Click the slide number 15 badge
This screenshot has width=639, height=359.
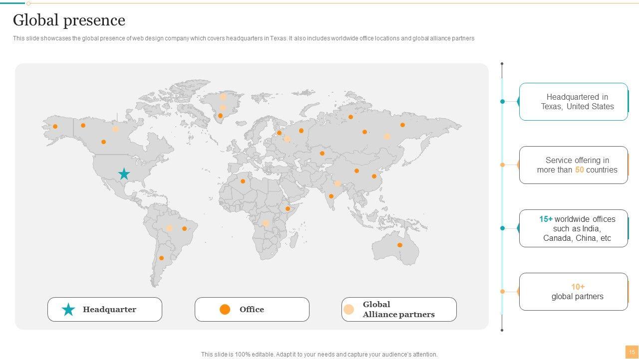coord(632,352)
